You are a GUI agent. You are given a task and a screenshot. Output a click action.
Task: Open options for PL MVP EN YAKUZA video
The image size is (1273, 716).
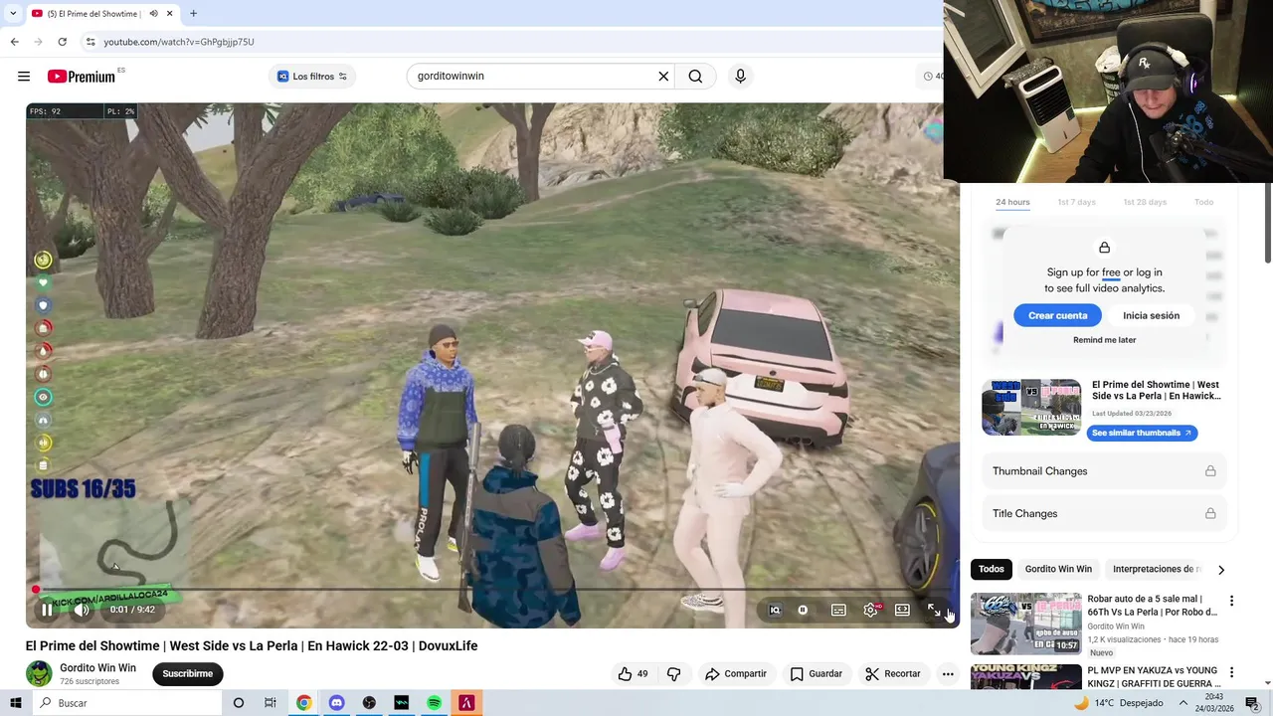point(1231,672)
